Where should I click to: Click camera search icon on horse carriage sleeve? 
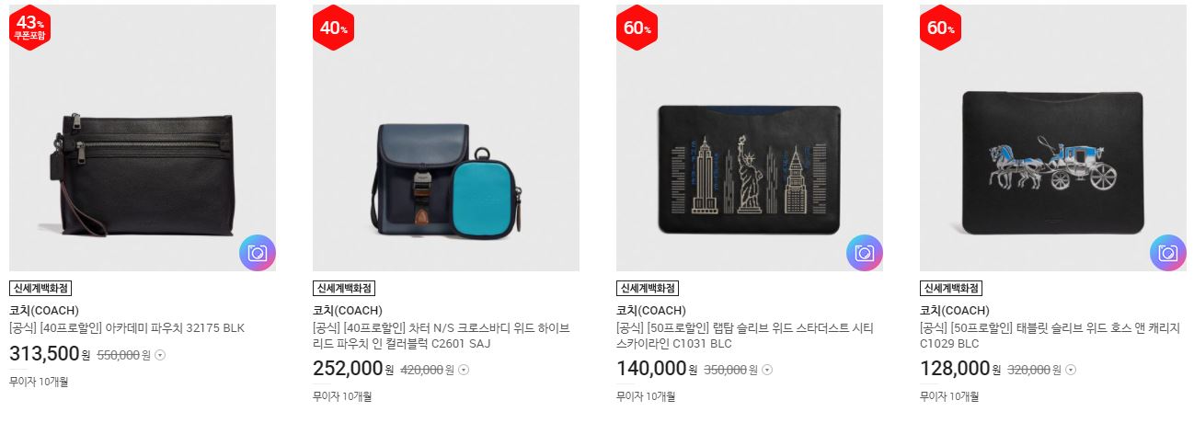pyautogui.click(x=1168, y=253)
